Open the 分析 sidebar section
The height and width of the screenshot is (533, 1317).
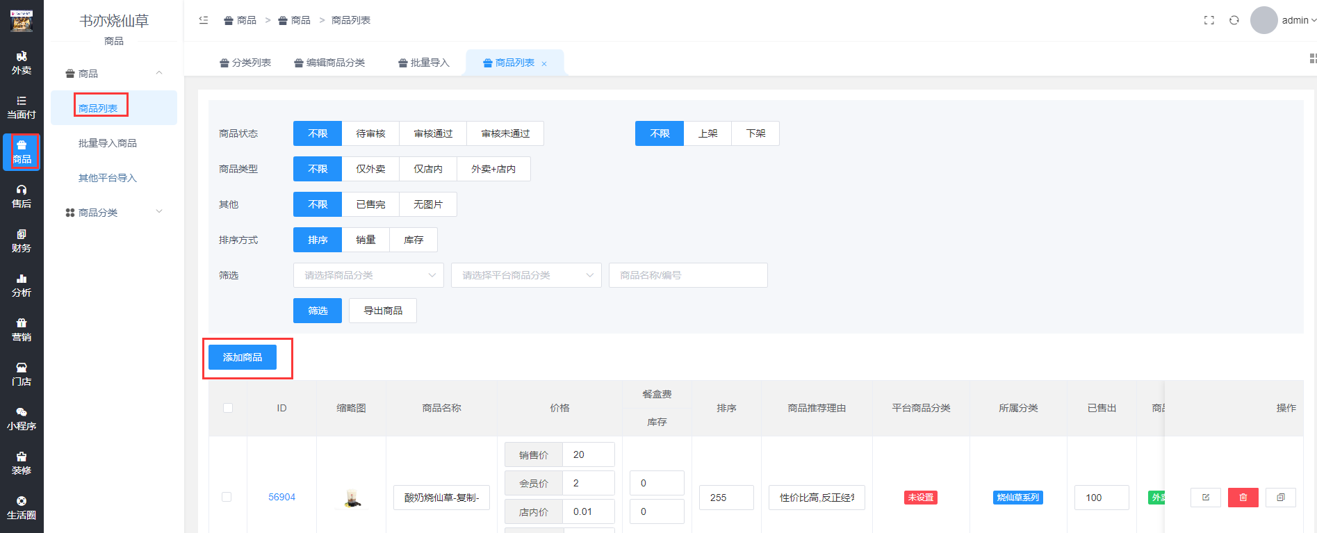22,286
